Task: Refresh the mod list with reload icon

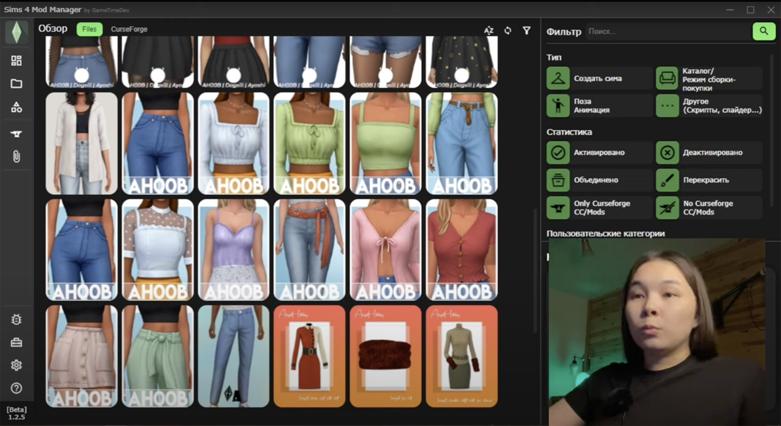Action: coord(508,30)
